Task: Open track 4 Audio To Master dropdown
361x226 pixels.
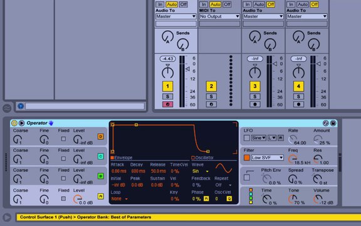Action: 306,16
